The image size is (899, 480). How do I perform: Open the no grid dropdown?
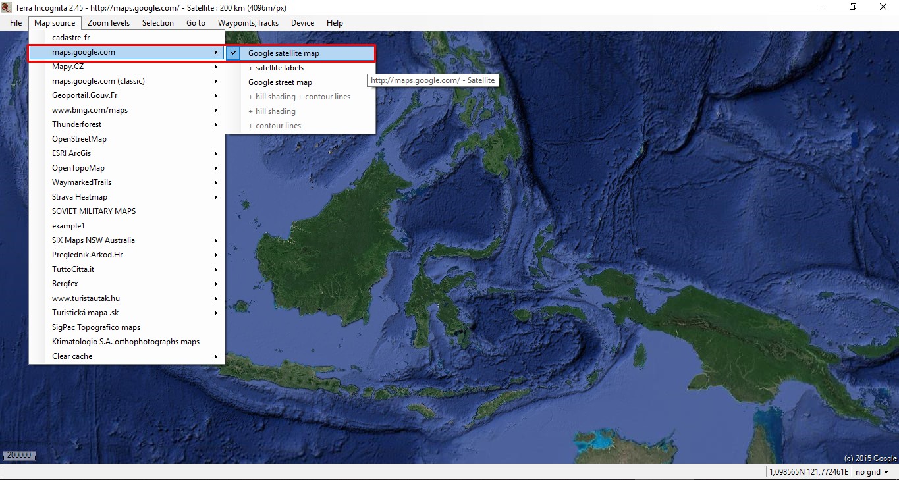(871, 472)
